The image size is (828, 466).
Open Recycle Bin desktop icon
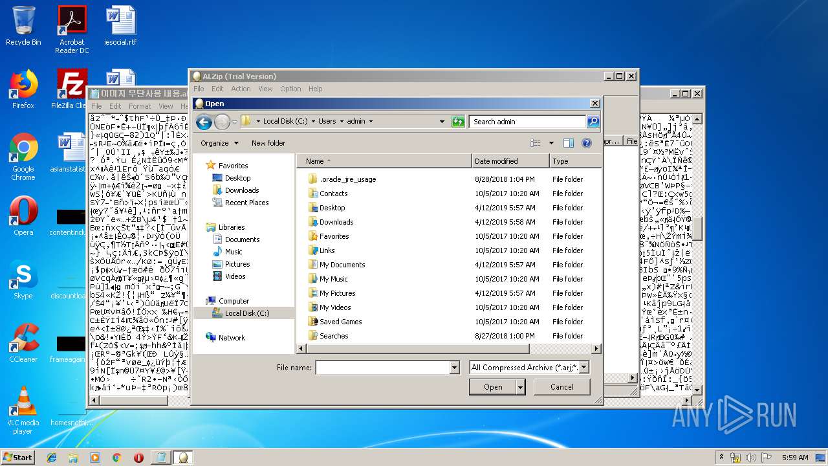23,26
